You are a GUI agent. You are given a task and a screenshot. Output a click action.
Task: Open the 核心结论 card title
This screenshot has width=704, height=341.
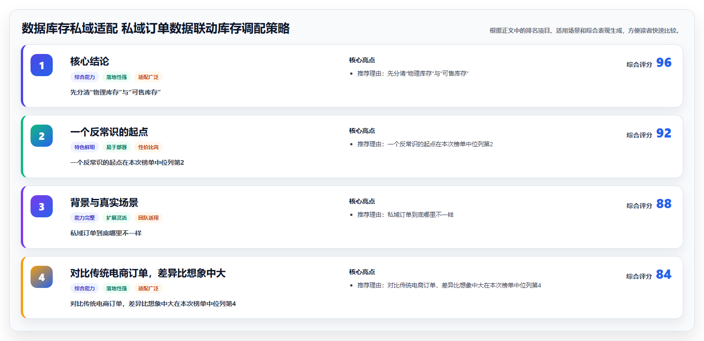[x=90, y=61]
